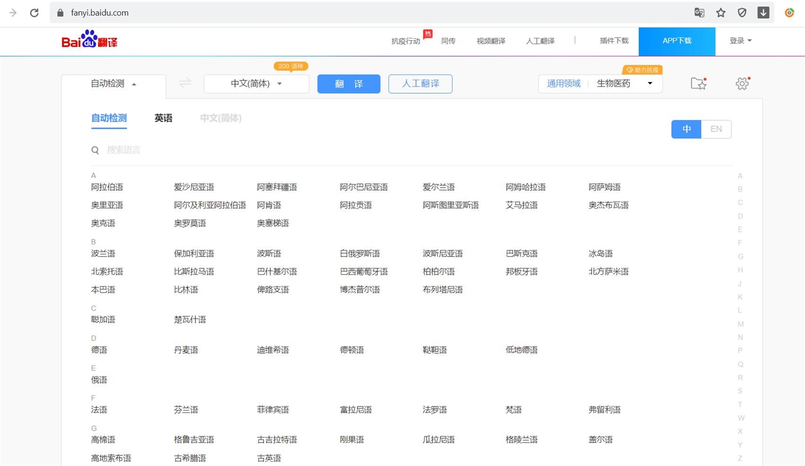Choose 梵语 from the language list
Image resolution: width=805 pixels, height=466 pixels.
[513, 410]
